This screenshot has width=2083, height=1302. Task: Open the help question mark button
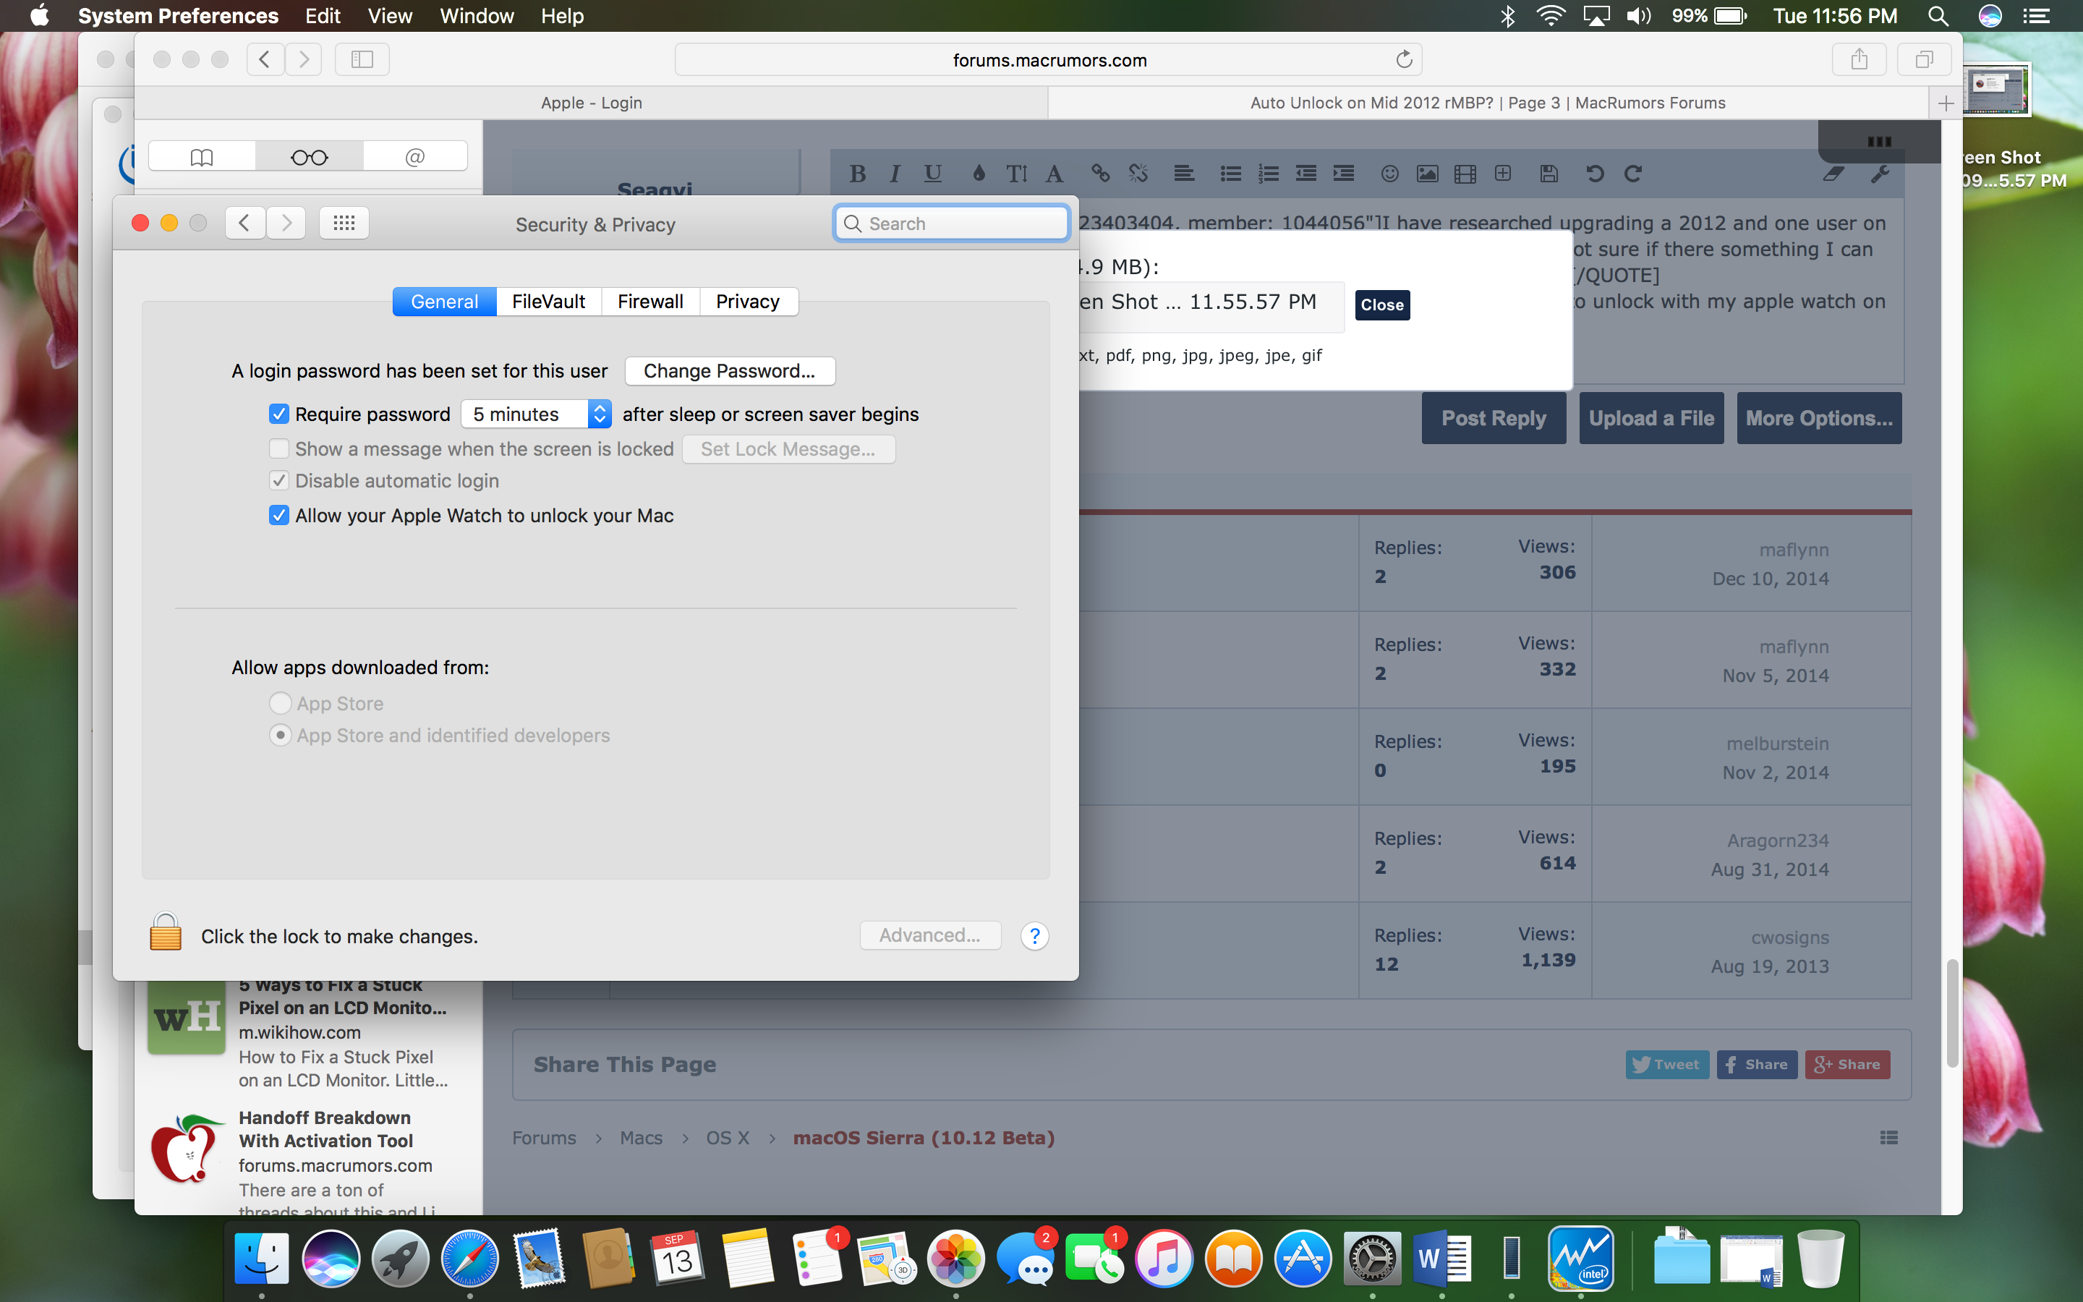click(x=1034, y=935)
